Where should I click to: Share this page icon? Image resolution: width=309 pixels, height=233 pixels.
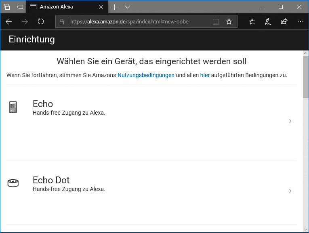(x=284, y=21)
